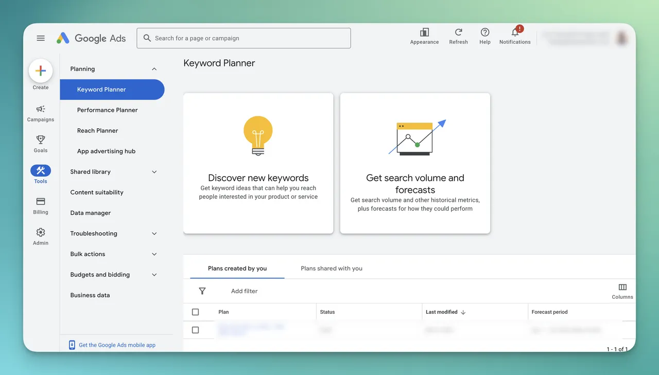The height and width of the screenshot is (375, 659).
Task: Click the search for a page field
Action: pyautogui.click(x=244, y=38)
